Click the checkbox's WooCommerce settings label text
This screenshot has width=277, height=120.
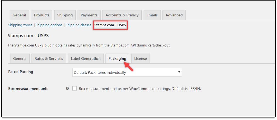coord(140,89)
